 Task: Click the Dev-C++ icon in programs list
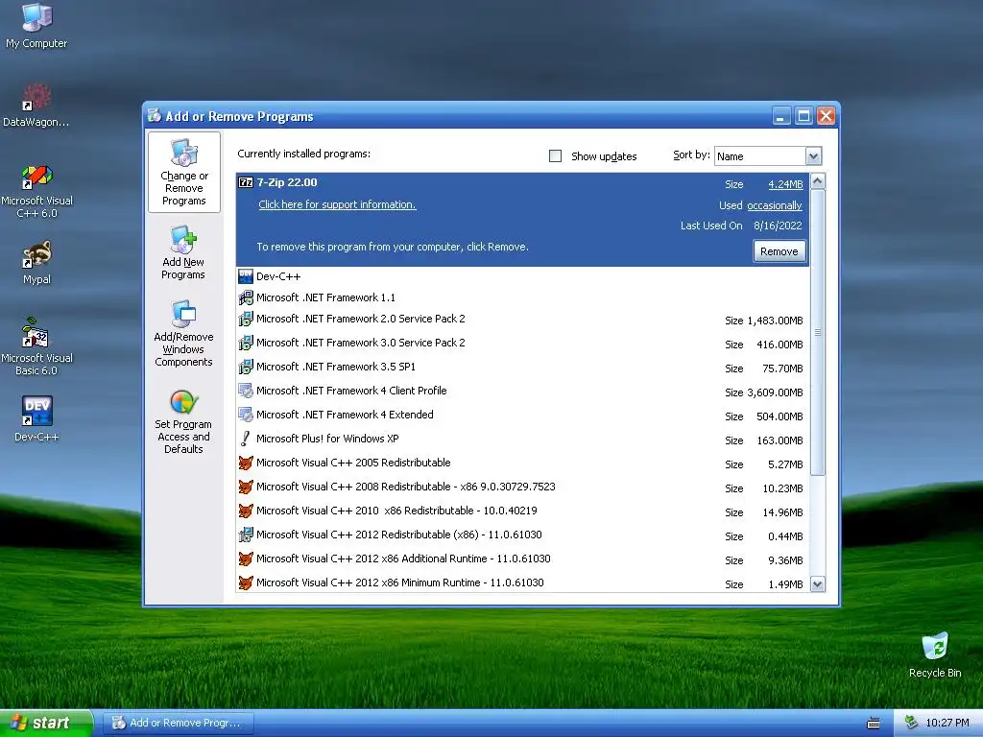[x=246, y=276]
